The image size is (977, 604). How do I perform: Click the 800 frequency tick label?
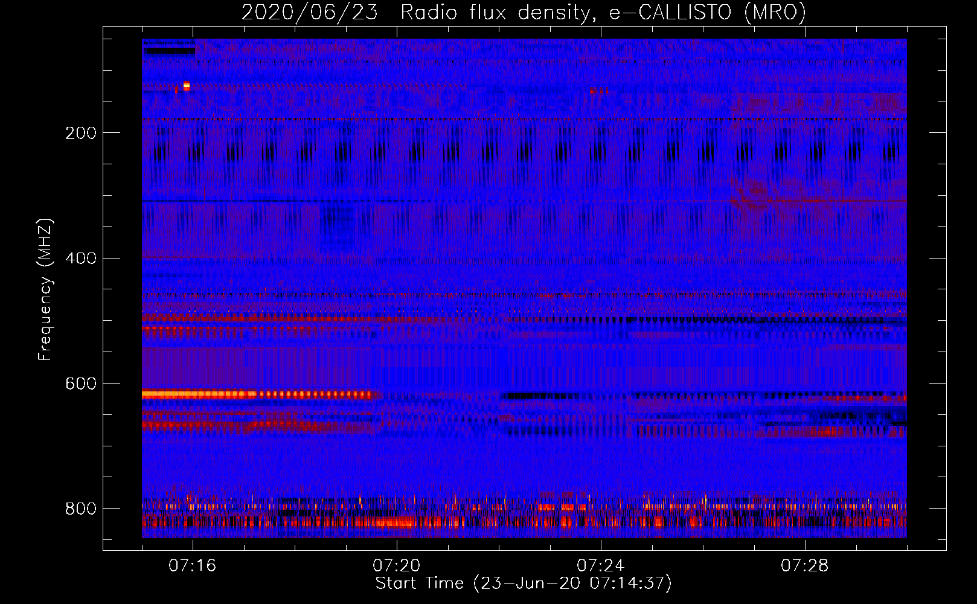(81, 509)
